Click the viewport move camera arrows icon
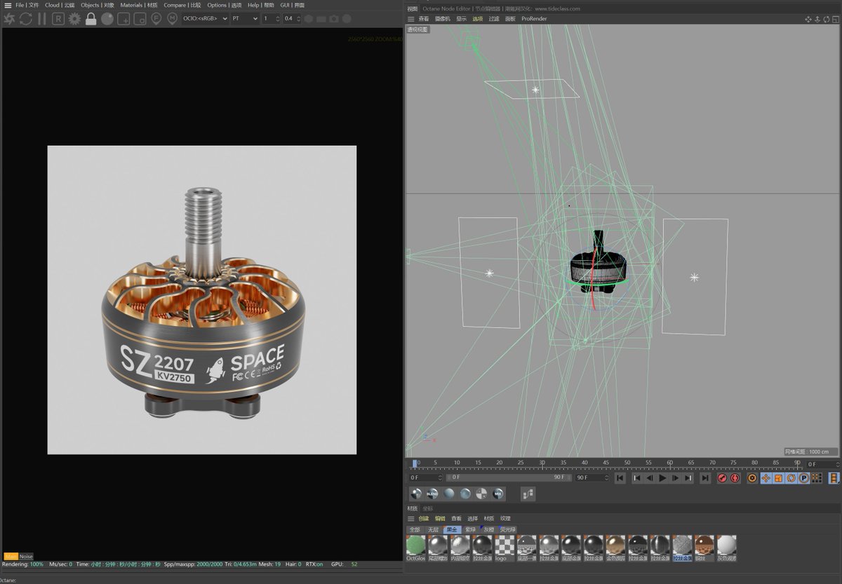842x584 pixels. click(807, 19)
